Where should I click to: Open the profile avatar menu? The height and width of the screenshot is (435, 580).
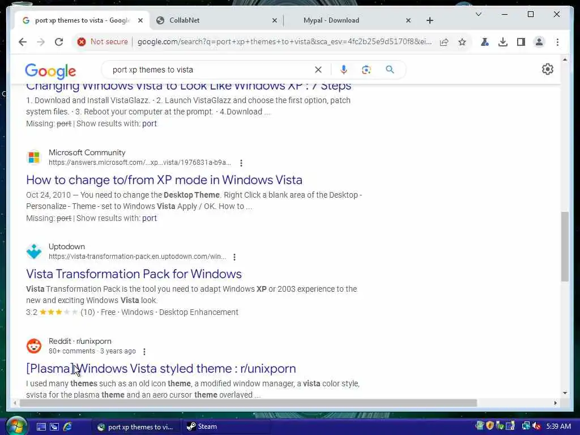pyautogui.click(x=539, y=42)
